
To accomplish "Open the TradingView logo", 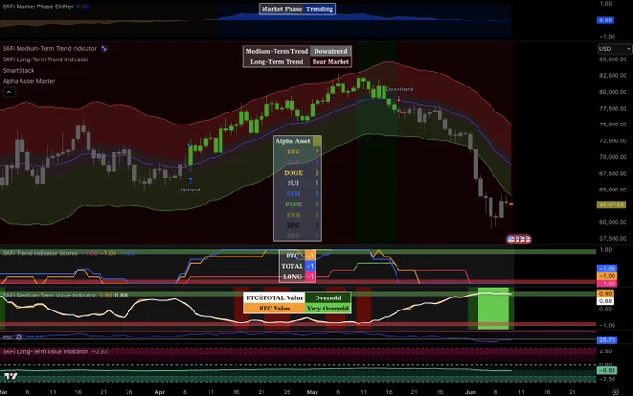I will (x=10, y=376).
